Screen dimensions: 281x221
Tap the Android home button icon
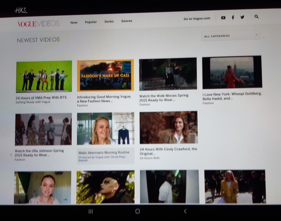tap(137, 211)
